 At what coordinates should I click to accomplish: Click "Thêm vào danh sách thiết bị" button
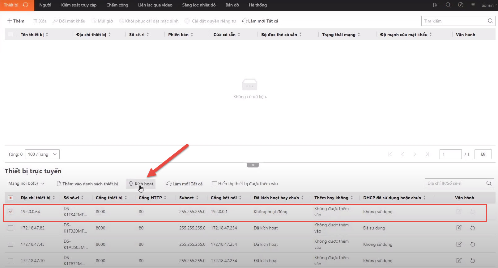[87, 184]
